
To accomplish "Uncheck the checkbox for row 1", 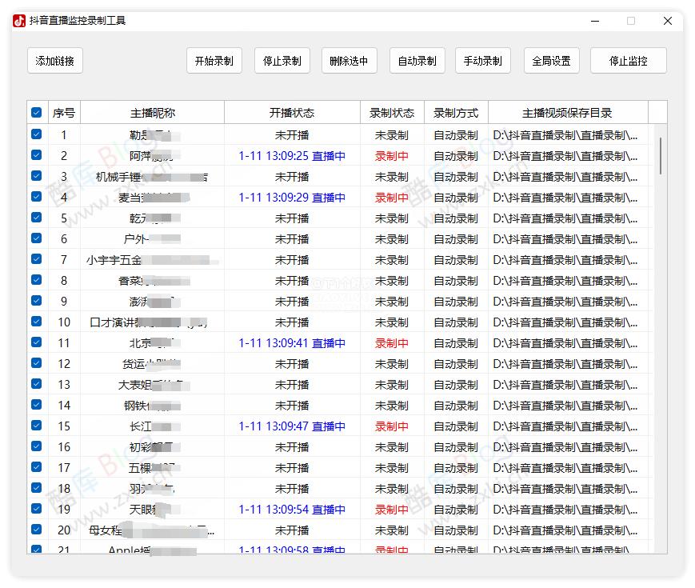I will pos(36,134).
